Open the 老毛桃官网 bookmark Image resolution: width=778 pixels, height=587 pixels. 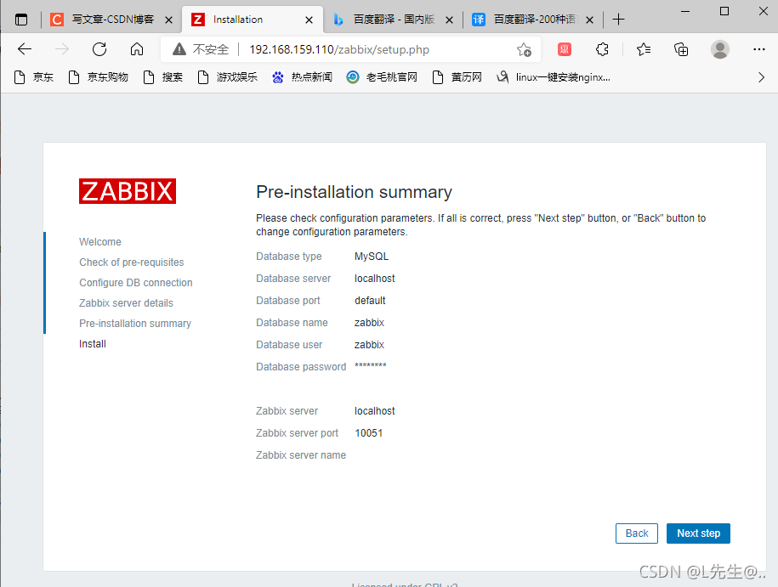click(382, 77)
